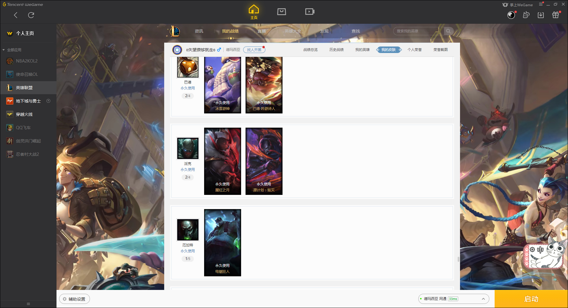Viewport: 568px width, 308px height.
Task: Open the 发现 discover tab
Action: pyautogui.click(x=324, y=31)
